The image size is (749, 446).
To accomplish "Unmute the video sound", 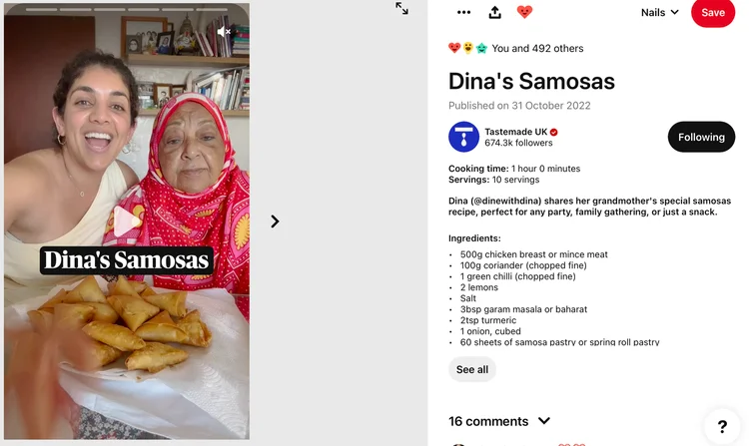I will (x=224, y=32).
